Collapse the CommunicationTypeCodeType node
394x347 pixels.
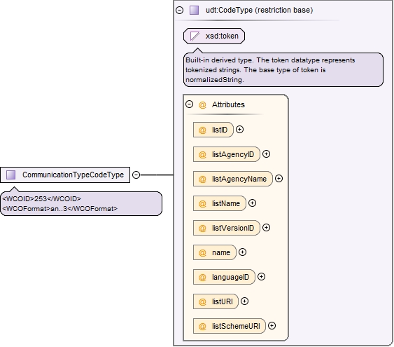point(136,175)
